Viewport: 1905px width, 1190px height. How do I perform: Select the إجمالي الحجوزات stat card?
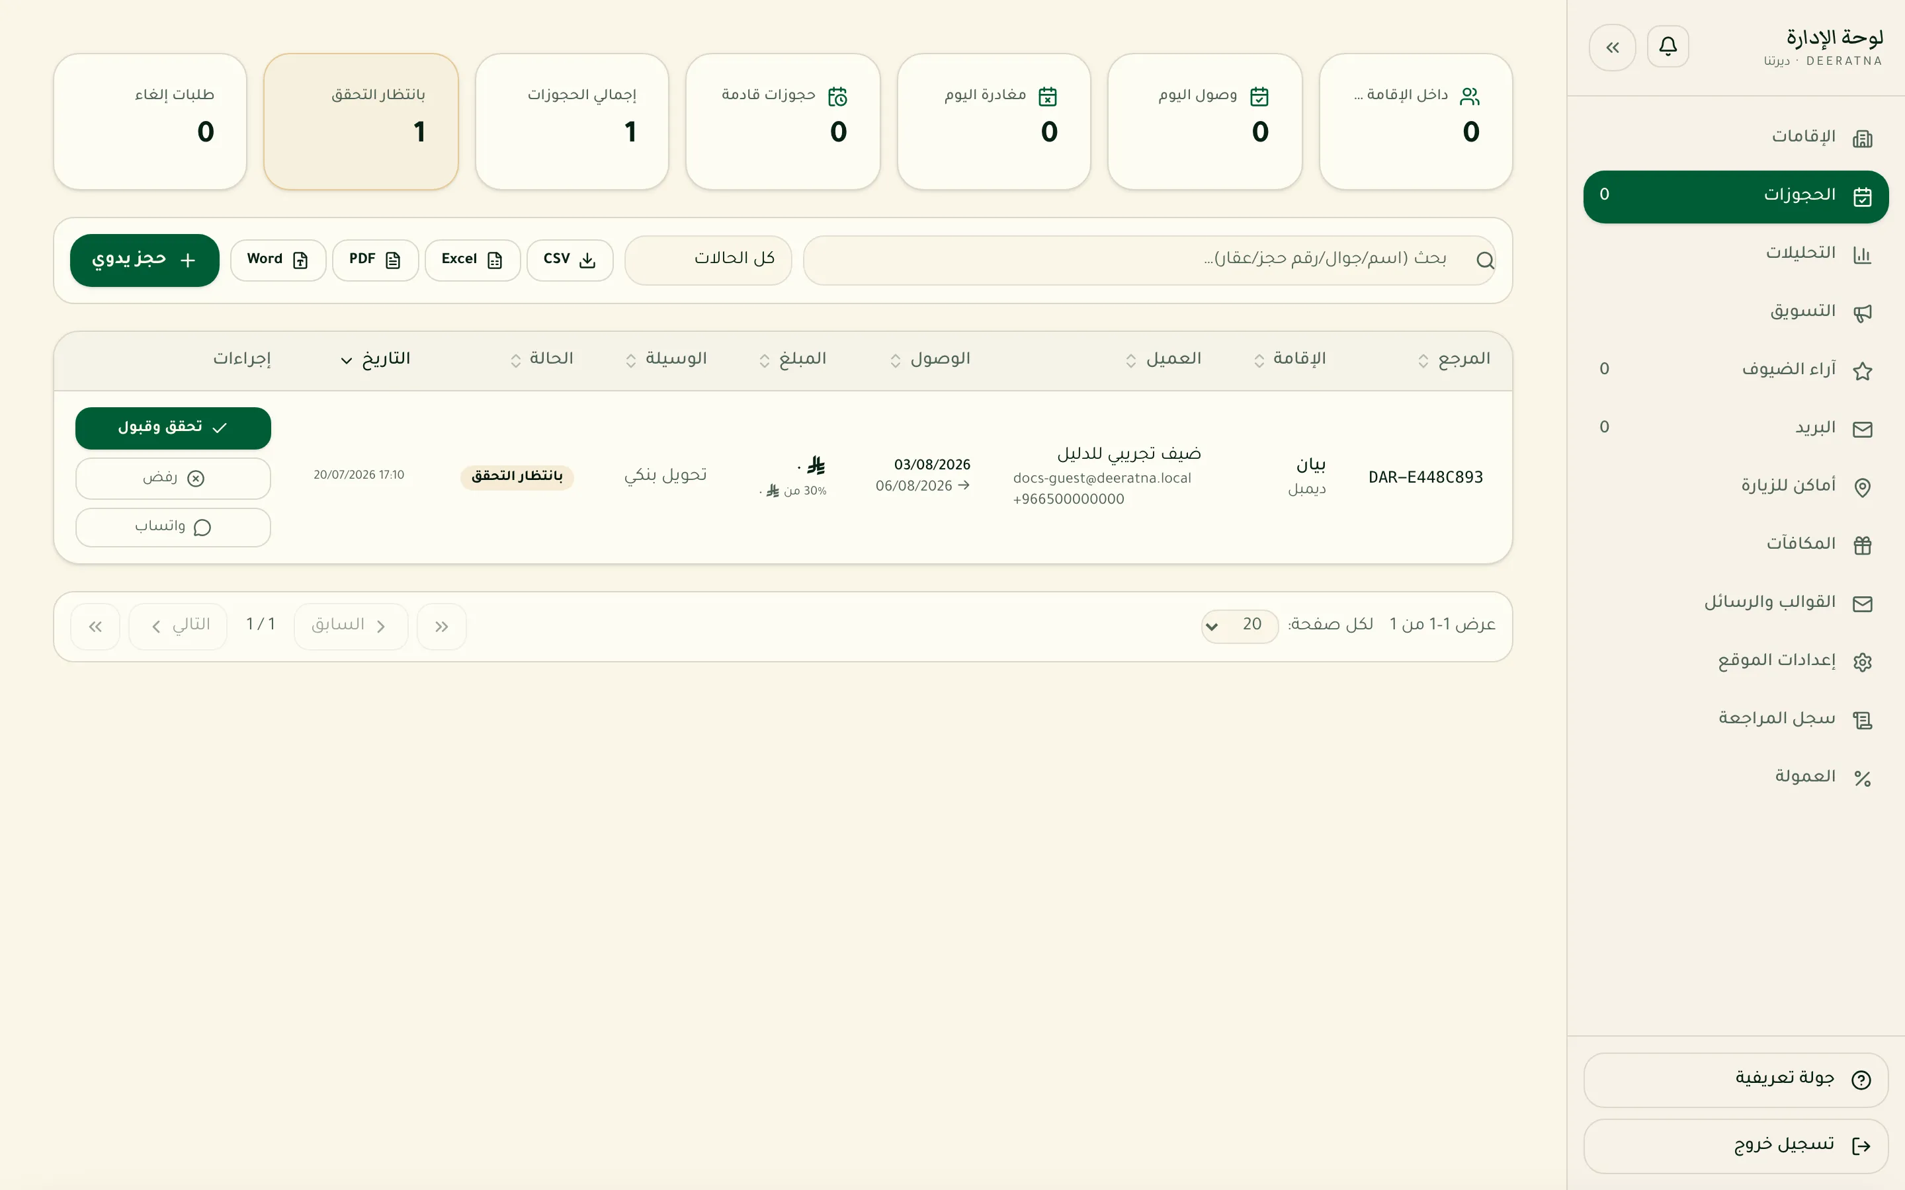[572, 122]
